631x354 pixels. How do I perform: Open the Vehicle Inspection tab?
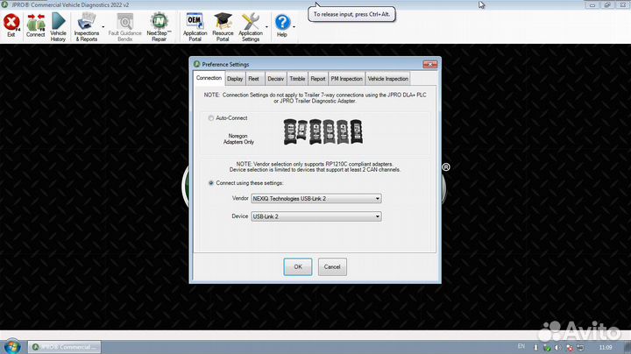tap(388, 79)
